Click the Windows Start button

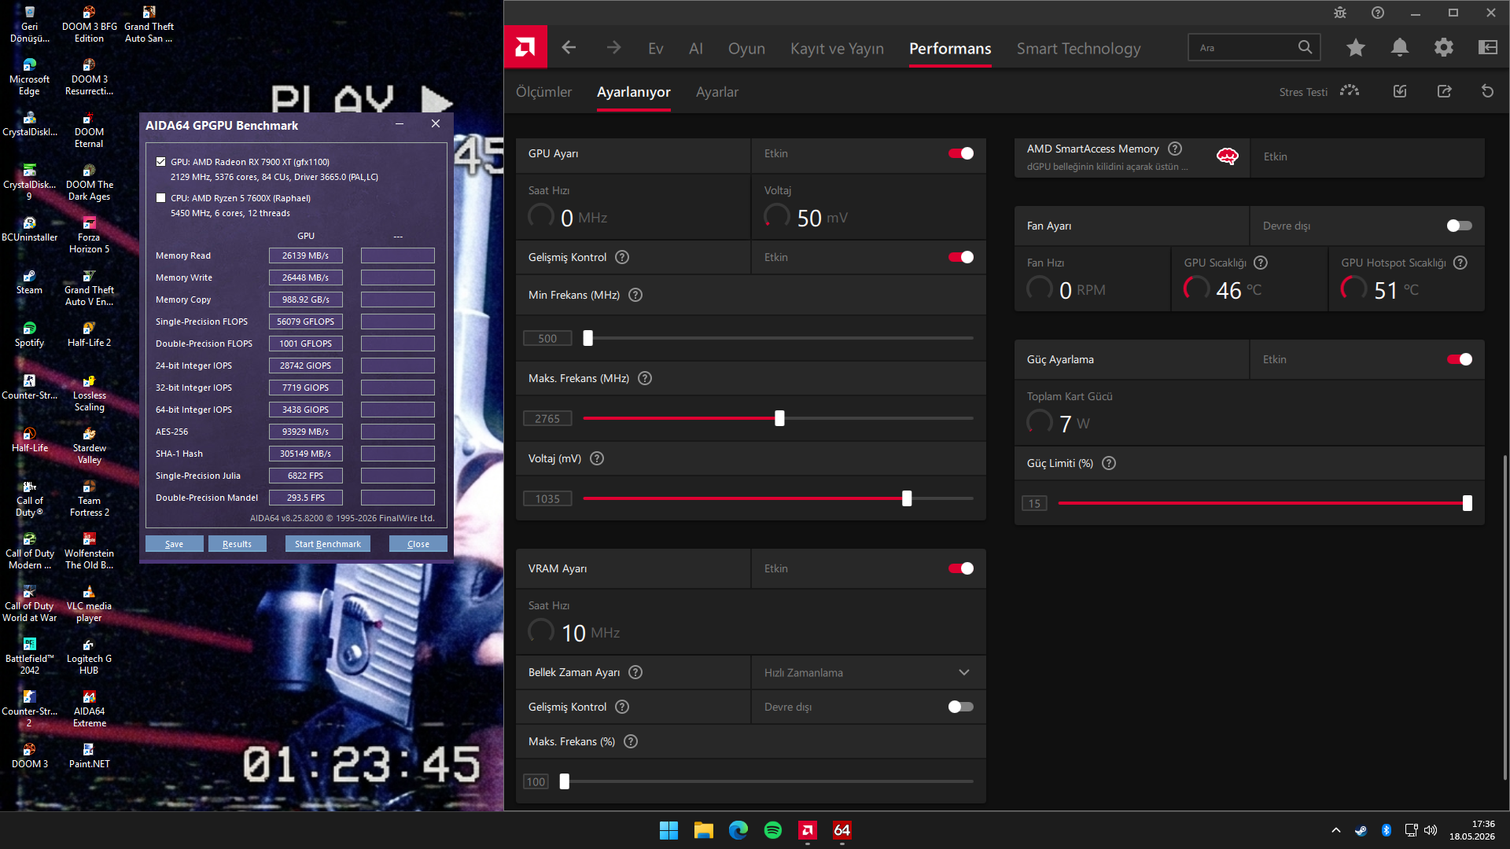pyautogui.click(x=668, y=830)
